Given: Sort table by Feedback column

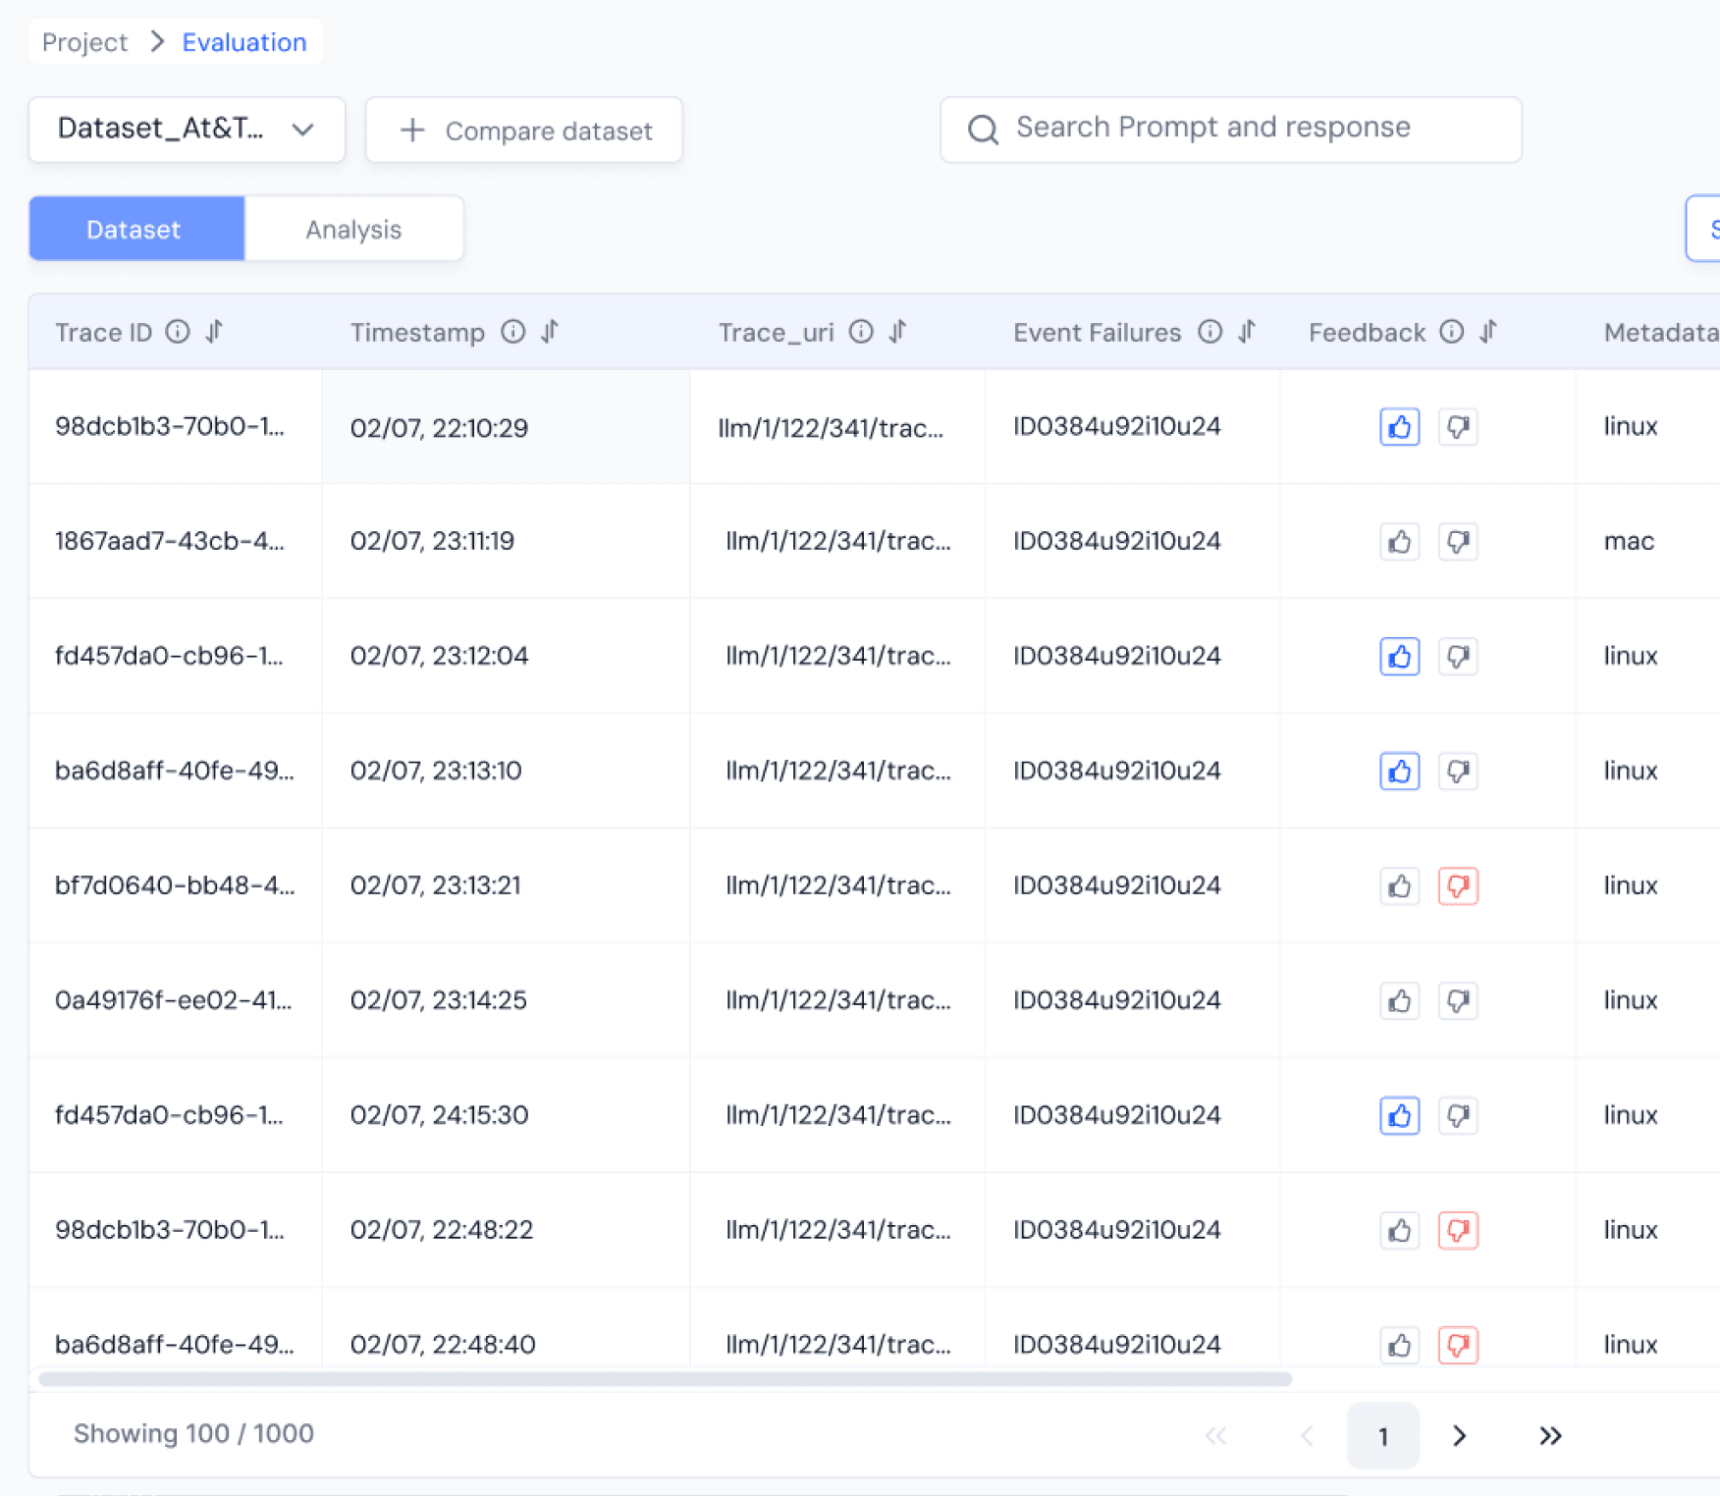Looking at the screenshot, I should [x=1488, y=332].
